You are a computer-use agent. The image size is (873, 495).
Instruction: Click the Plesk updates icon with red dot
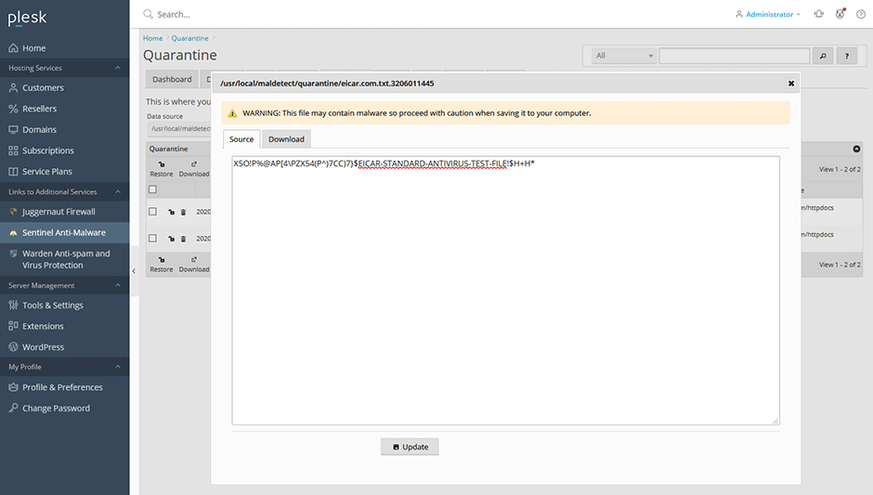point(840,14)
